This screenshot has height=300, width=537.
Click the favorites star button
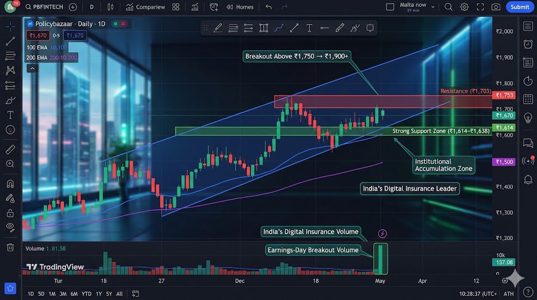pyautogui.click(x=10, y=288)
